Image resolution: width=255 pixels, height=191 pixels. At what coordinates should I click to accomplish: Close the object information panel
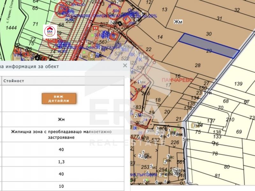click(125, 66)
